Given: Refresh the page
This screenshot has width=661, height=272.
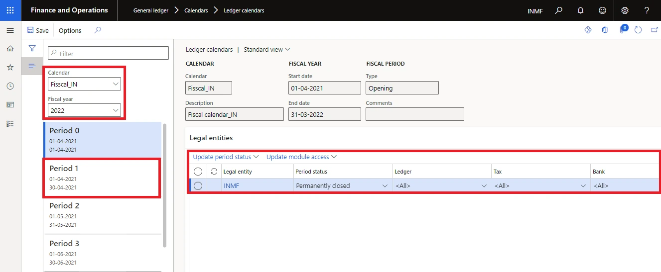Looking at the screenshot, I should 638,30.
